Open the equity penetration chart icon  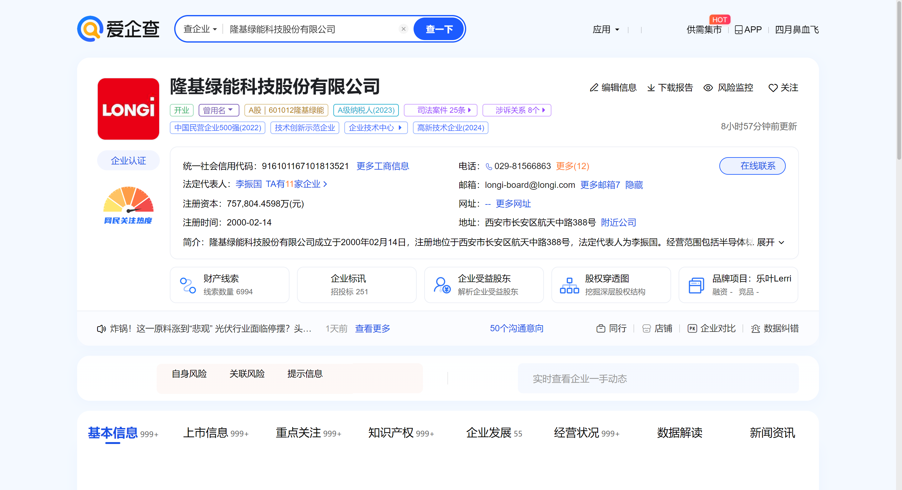coord(569,285)
